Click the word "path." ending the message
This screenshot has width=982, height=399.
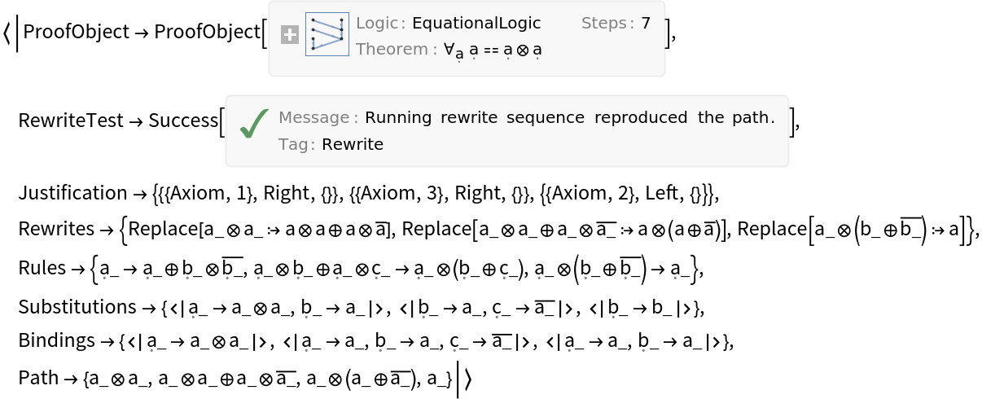point(752,117)
